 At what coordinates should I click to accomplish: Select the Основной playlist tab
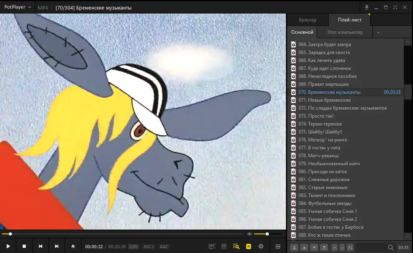pyautogui.click(x=302, y=32)
